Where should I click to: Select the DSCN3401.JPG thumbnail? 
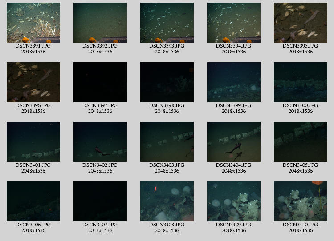[x=33, y=142]
